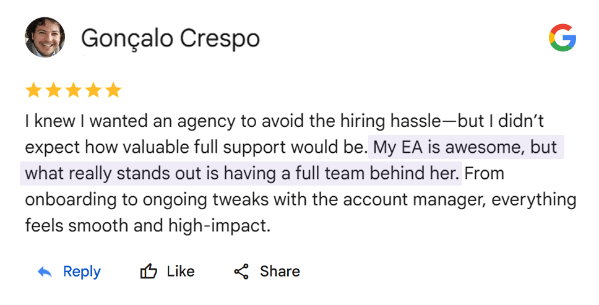Select the first rating star
The height and width of the screenshot is (305, 599).
click(x=33, y=91)
